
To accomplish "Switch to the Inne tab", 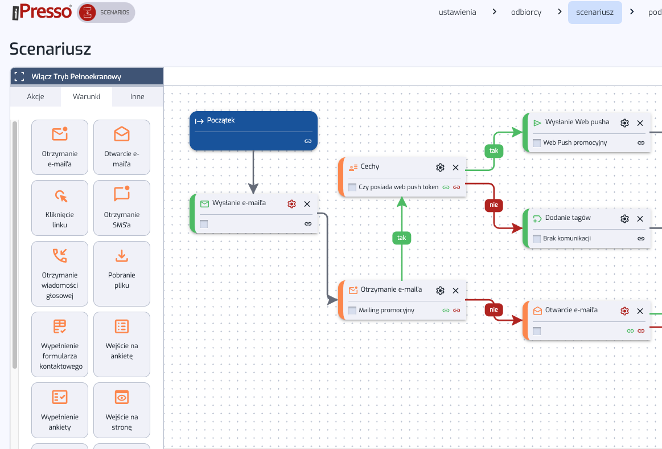I will tap(137, 97).
